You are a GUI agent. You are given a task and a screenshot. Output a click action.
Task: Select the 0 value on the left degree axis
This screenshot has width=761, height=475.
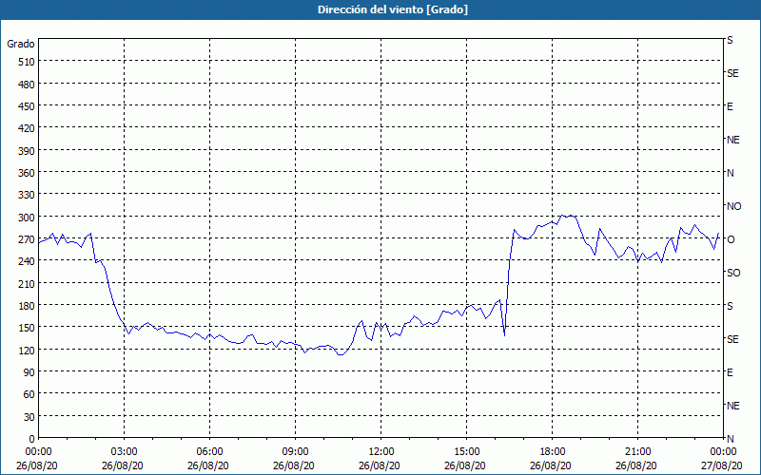click(x=32, y=439)
